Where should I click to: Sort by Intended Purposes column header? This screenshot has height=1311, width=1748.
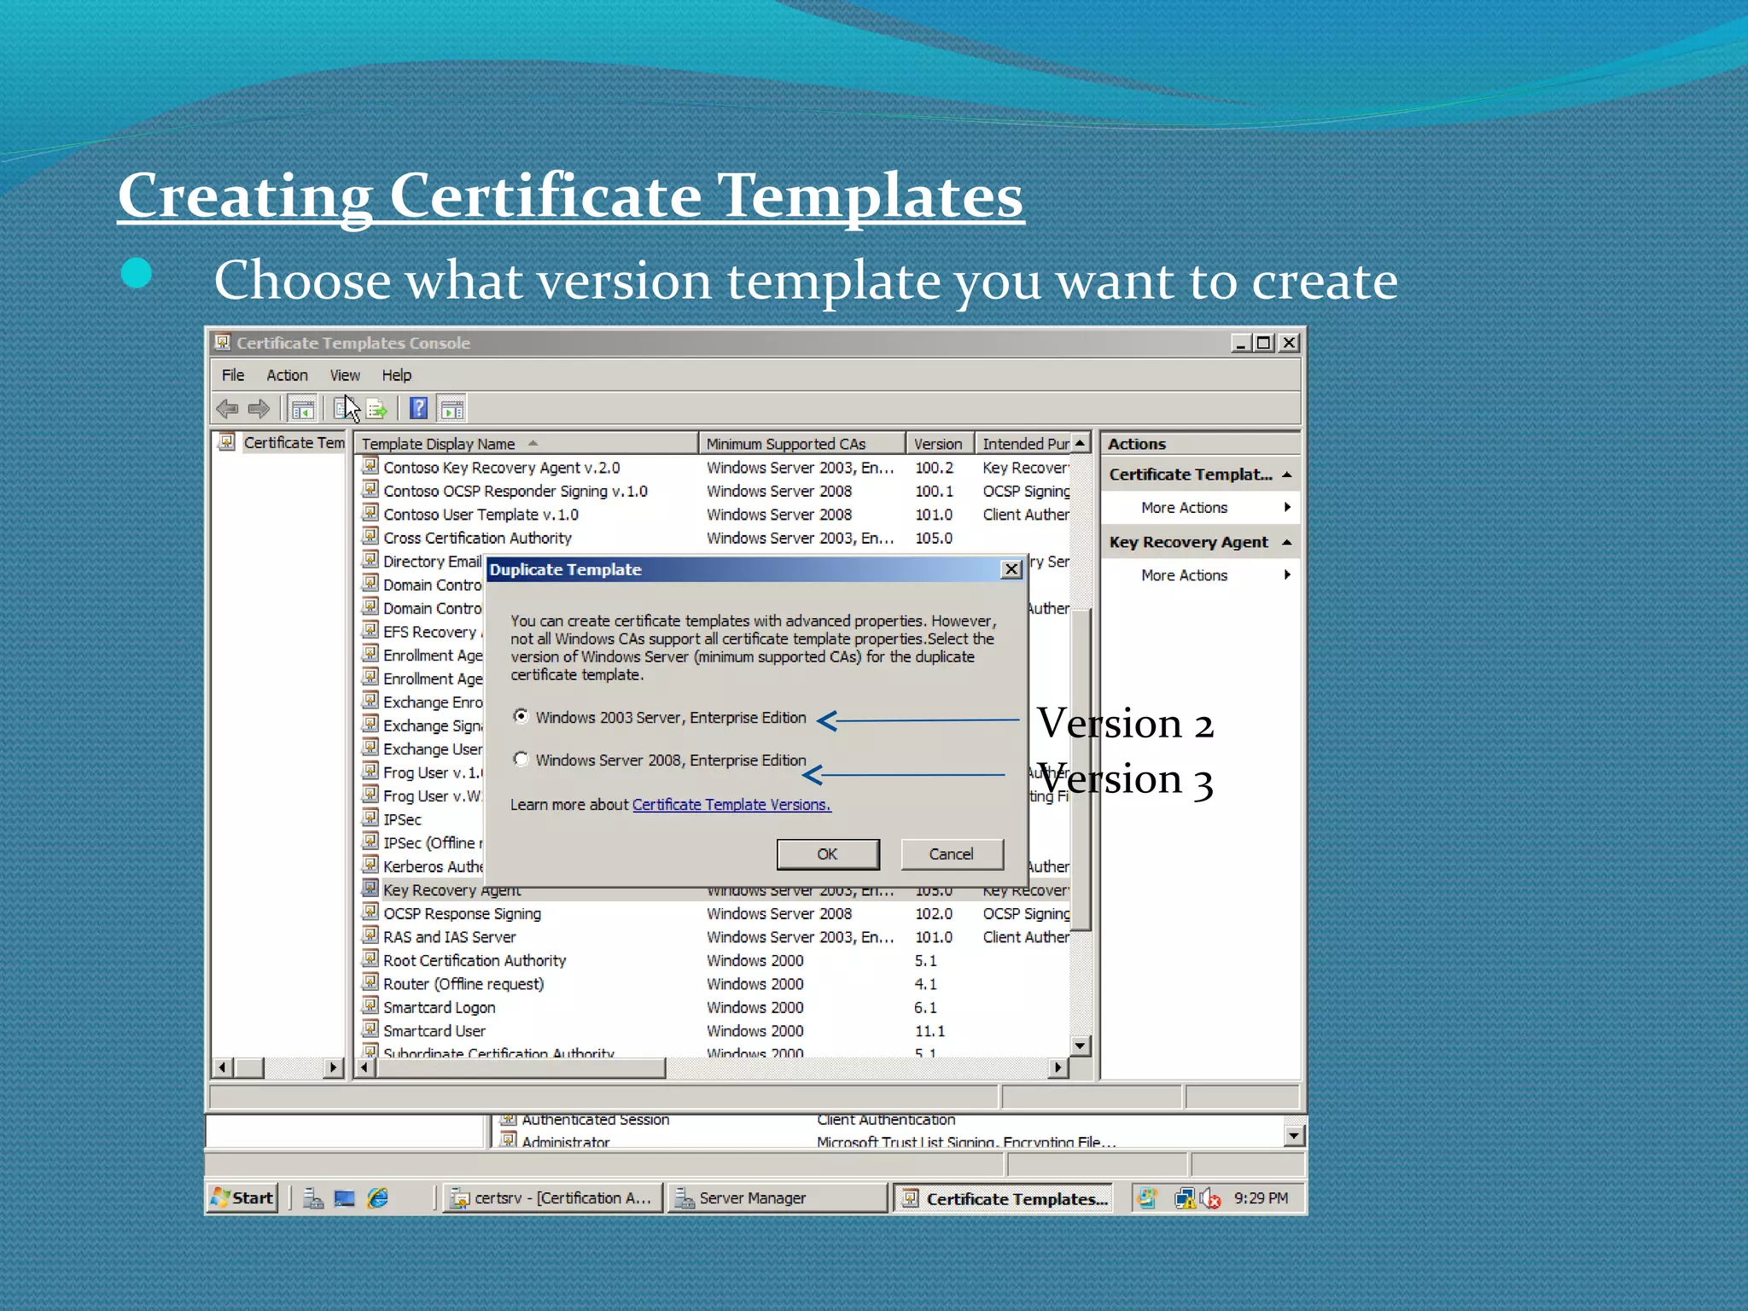coord(1023,443)
